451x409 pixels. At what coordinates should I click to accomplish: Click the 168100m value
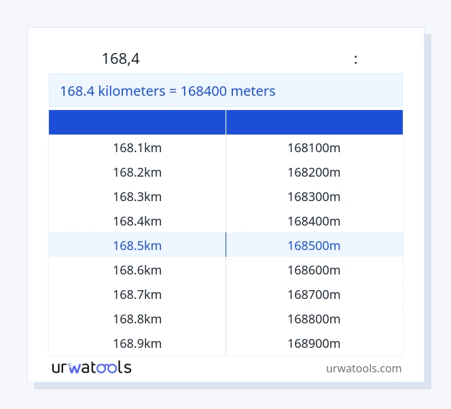point(314,147)
